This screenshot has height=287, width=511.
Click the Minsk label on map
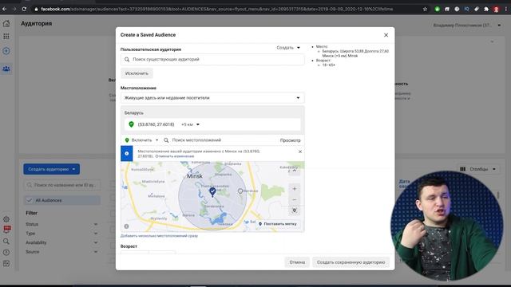click(x=195, y=176)
